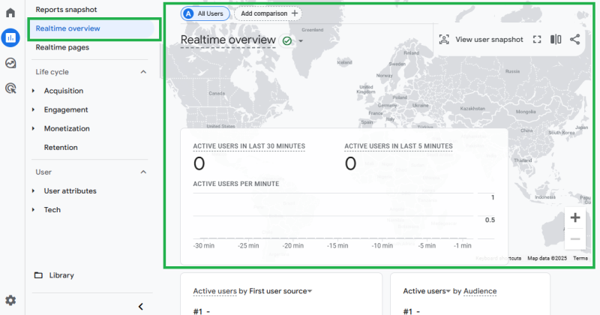Open the Explore icon in left rail
Viewport: 600px width, 315px height.
pos(10,63)
